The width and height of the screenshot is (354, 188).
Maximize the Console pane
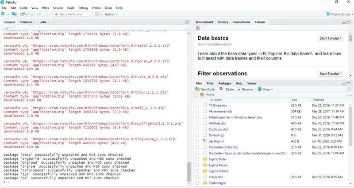click(x=187, y=22)
